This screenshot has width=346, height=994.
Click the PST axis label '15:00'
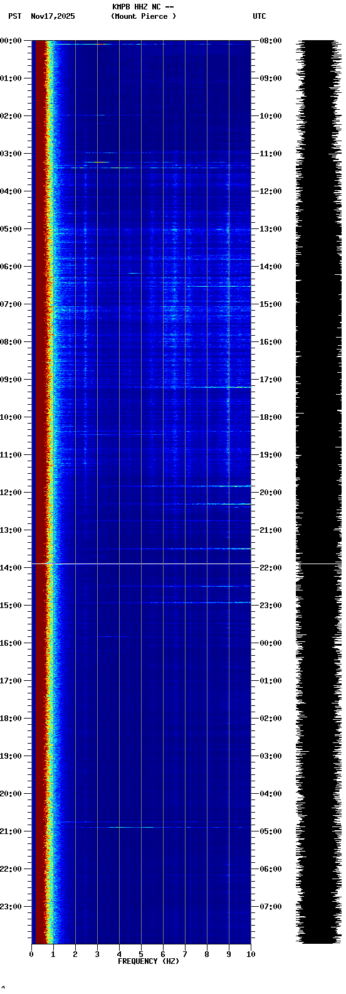point(11,606)
